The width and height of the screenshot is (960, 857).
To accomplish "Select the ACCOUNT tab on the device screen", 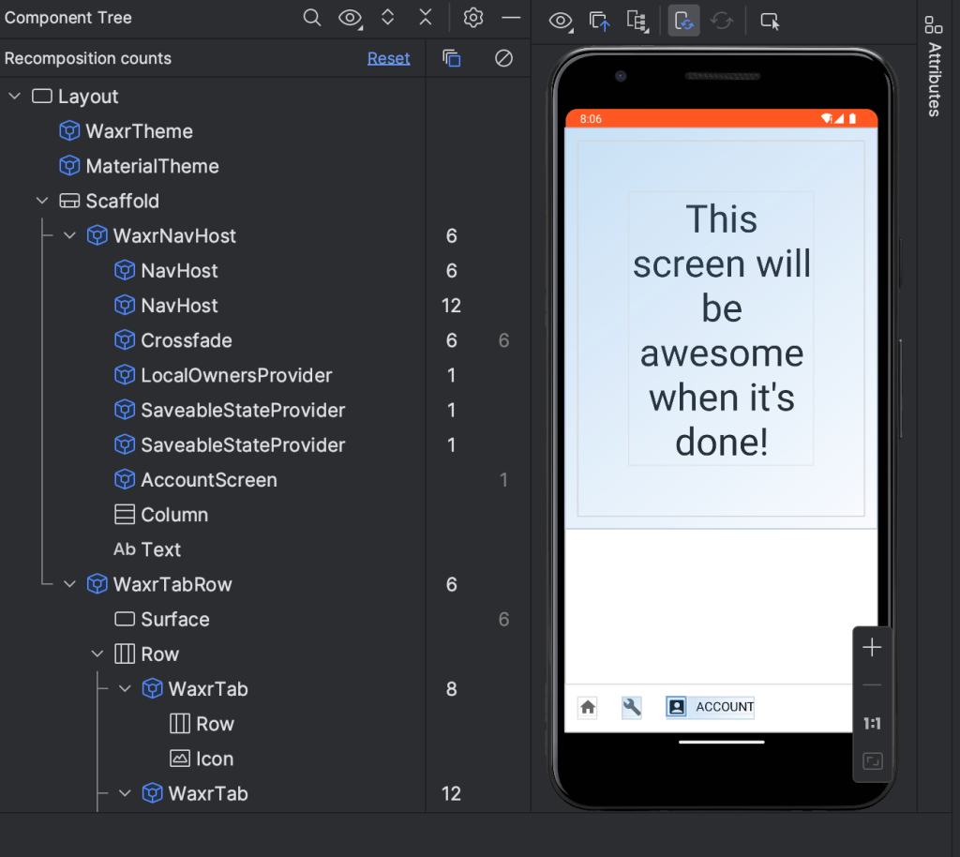I will point(710,707).
